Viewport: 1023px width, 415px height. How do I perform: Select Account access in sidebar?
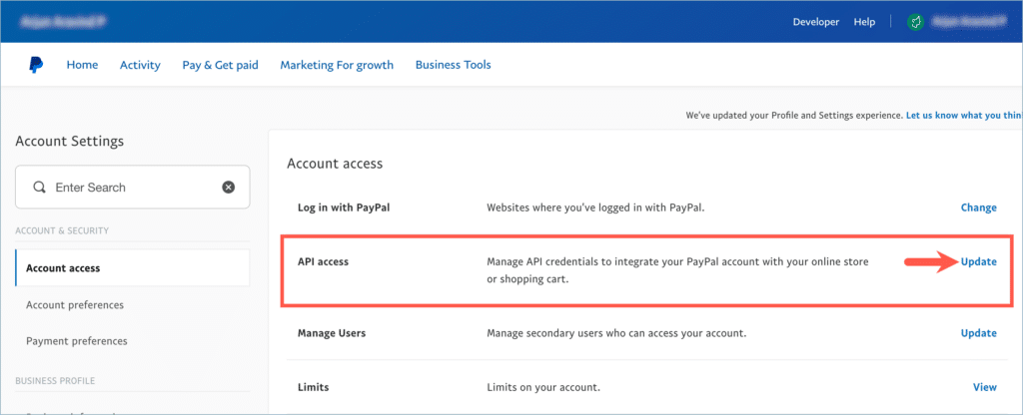(63, 267)
